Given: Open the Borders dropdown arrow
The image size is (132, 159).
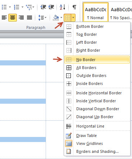Looking at the screenshot, I should (x=73, y=18).
